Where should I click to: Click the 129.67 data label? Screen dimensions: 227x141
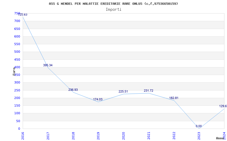(x=223, y=106)
